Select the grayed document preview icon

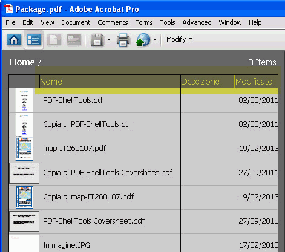tap(54, 39)
